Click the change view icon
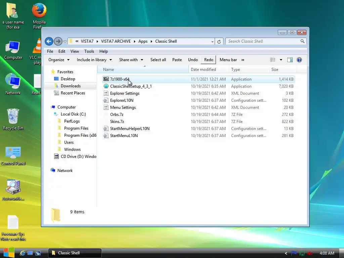Image resolution: width=344 pixels, height=258 pixels. point(273,60)
